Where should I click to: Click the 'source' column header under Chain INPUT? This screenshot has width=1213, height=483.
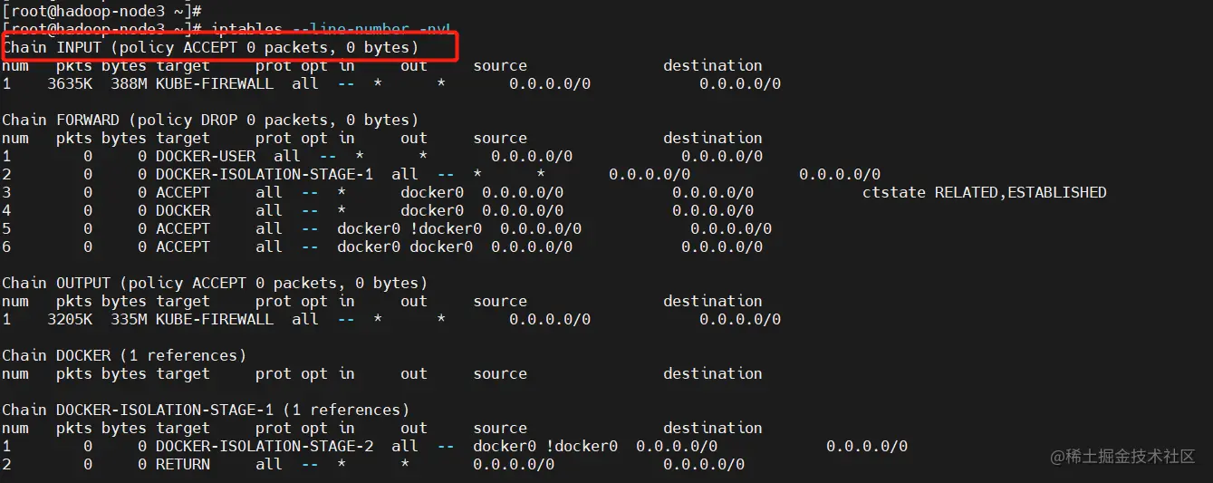500,65
